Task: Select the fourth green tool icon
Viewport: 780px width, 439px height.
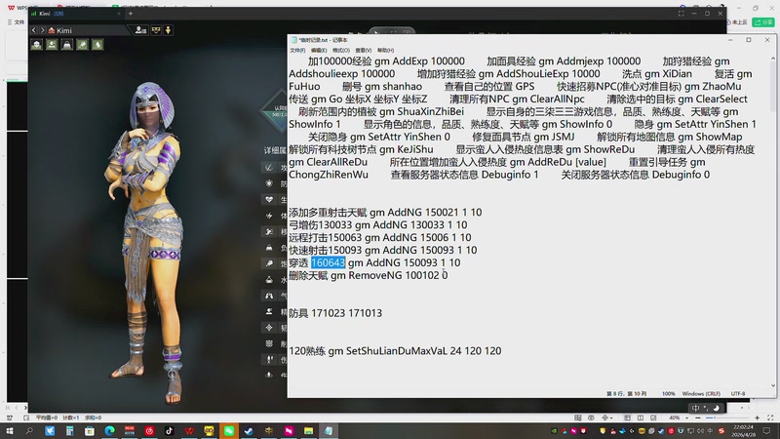Action: pyautogui.click(x=83, y=45)
